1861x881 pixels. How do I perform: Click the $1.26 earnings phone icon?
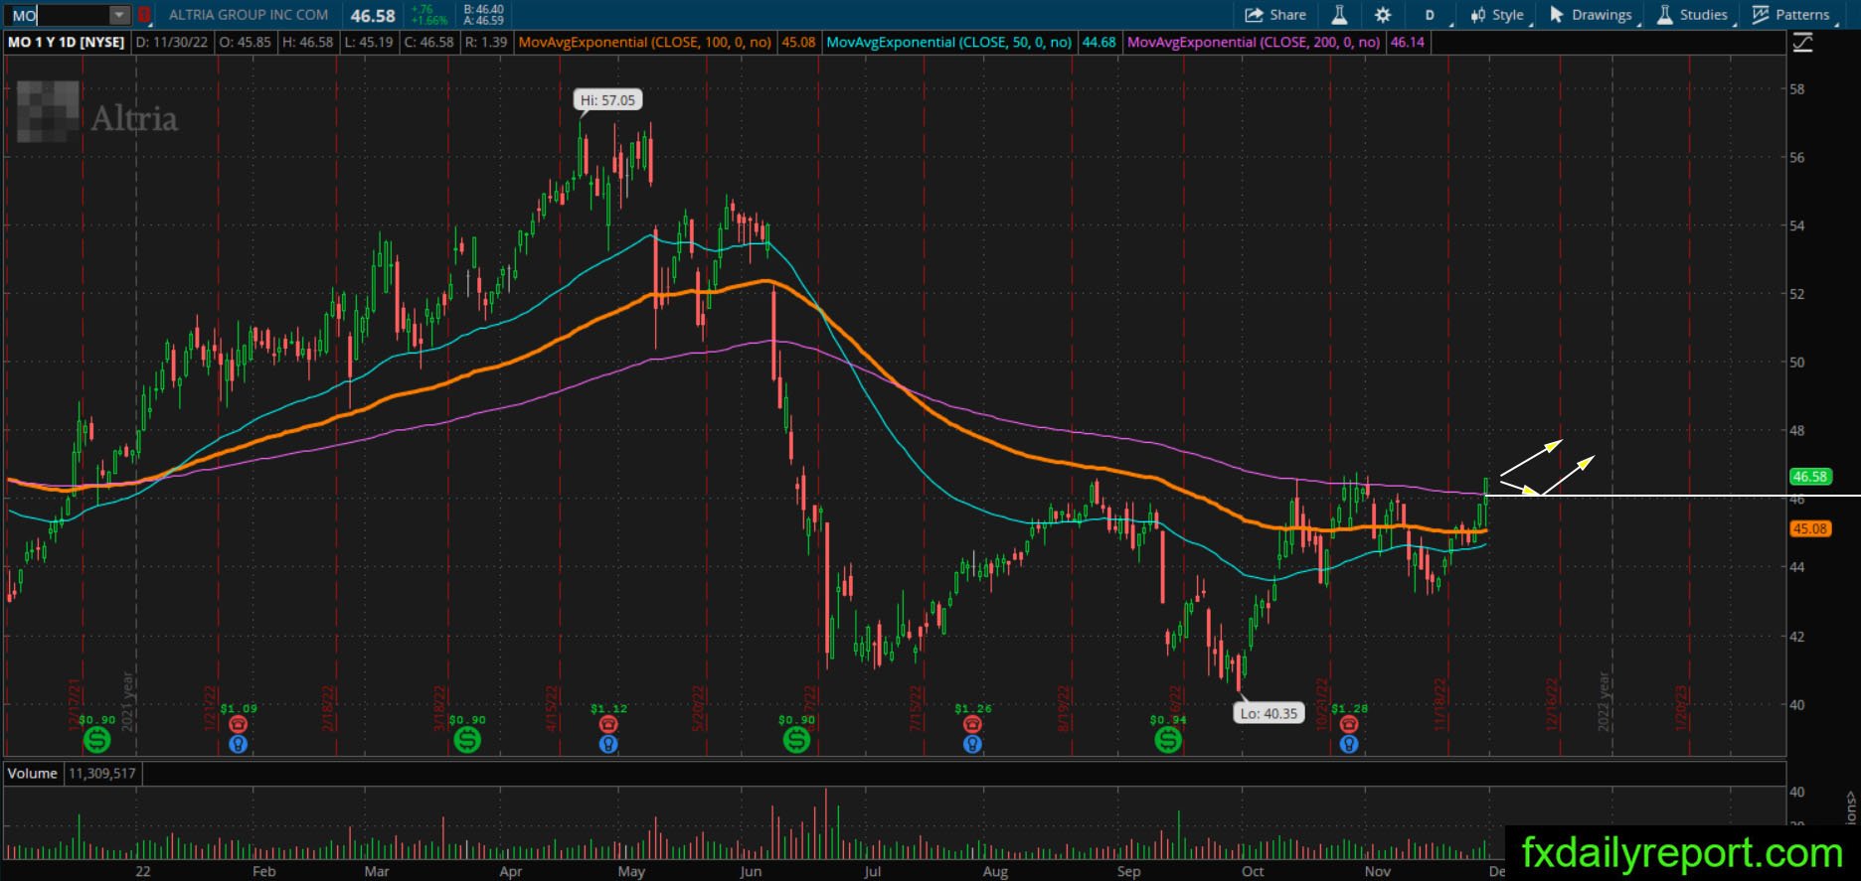[x=972, y=725]
